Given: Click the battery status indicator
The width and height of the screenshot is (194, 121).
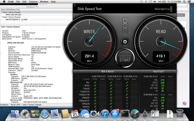Looking at the screenshot, I should [162, 2].
